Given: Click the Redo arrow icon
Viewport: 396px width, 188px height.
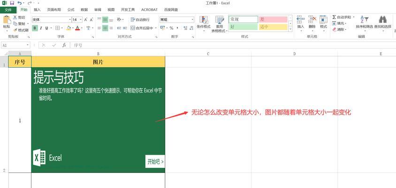Looking at the screenshot, I should [x=30, y=3].
